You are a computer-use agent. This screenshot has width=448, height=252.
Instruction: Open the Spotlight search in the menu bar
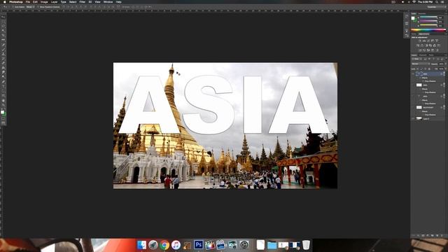coord(437,1)
